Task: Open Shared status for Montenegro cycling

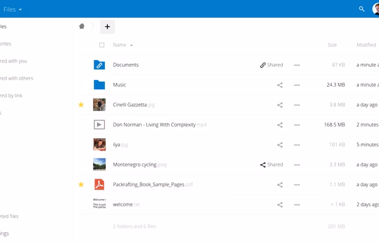Action: 272,165
